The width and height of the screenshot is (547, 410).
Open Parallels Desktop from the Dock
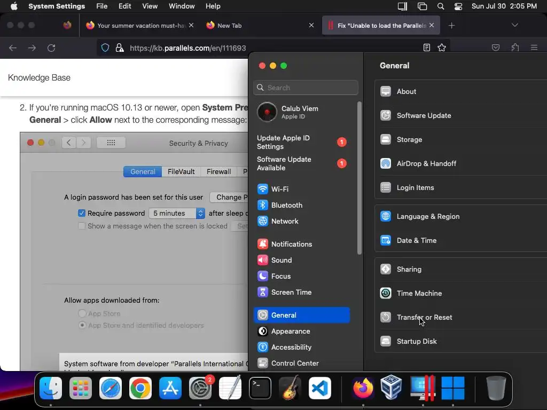point(422,388)
